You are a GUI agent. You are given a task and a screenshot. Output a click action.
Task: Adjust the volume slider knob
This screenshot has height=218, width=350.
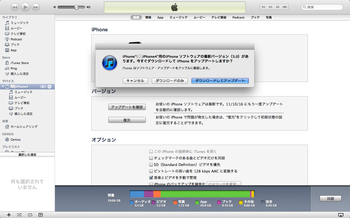click(76, 7)
